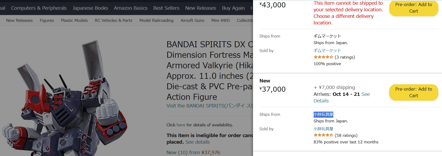Add the ¥43,000 pre-order offer to cart
Image resolution: width=442 pixels, height=156 pixels.
point(414,8)
